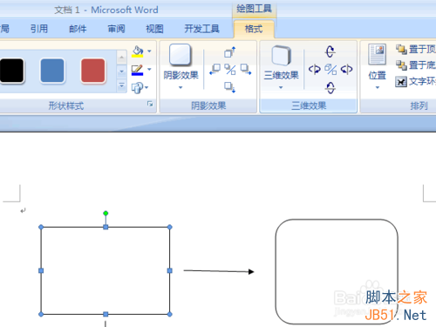This screenshot has height=327, width=436.
Task: Select the blue shape style swatch
Action: click(52, 71)
